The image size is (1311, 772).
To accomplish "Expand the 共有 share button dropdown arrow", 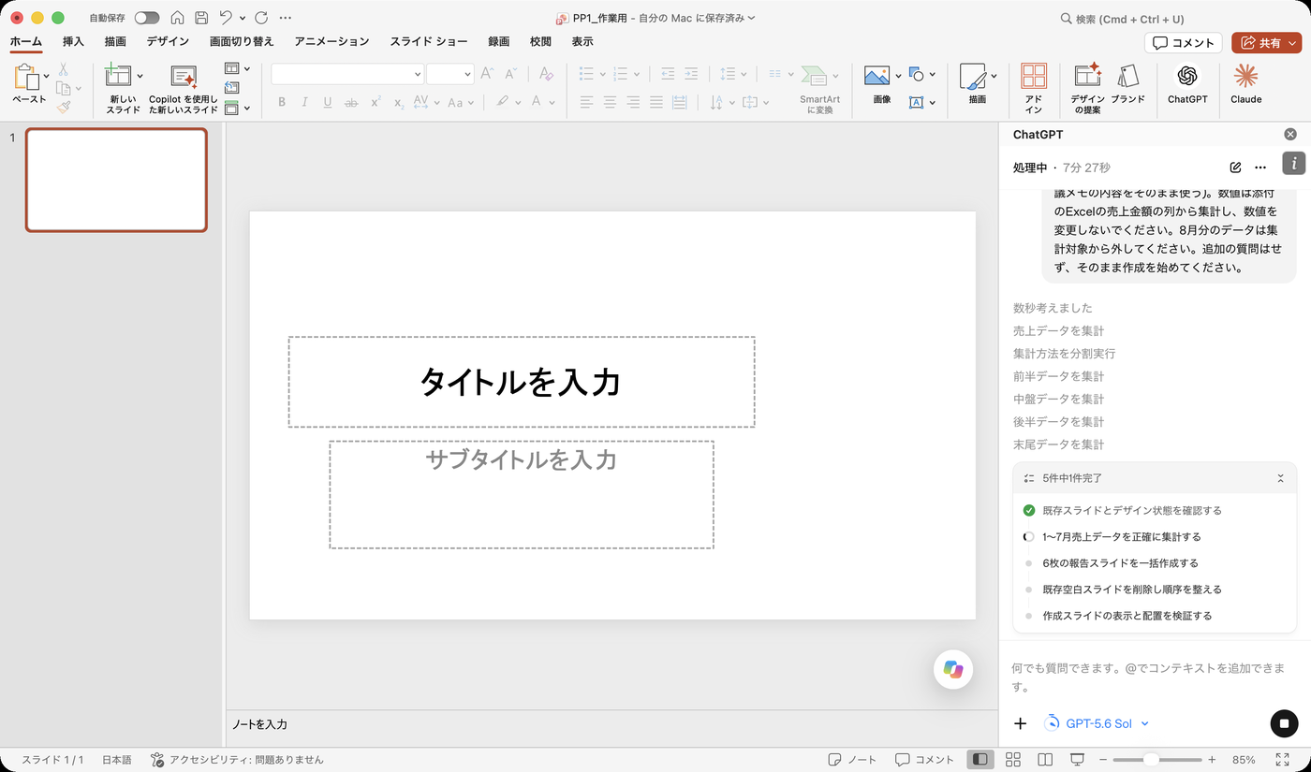I will click(x=1293, y=43).
